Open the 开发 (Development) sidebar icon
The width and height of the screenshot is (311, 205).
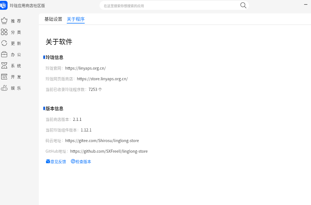pos(4,77)
